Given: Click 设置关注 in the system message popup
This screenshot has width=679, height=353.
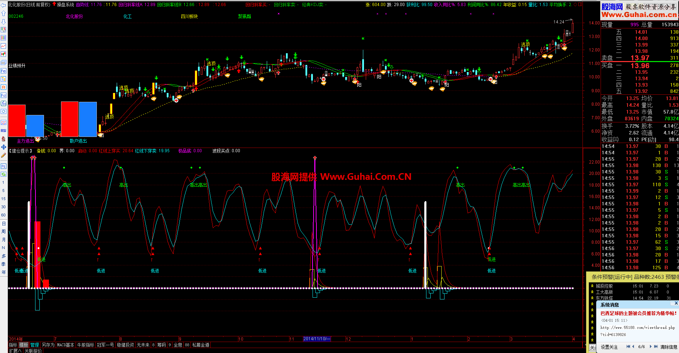Looking at the screenshot, I should 609,347.
